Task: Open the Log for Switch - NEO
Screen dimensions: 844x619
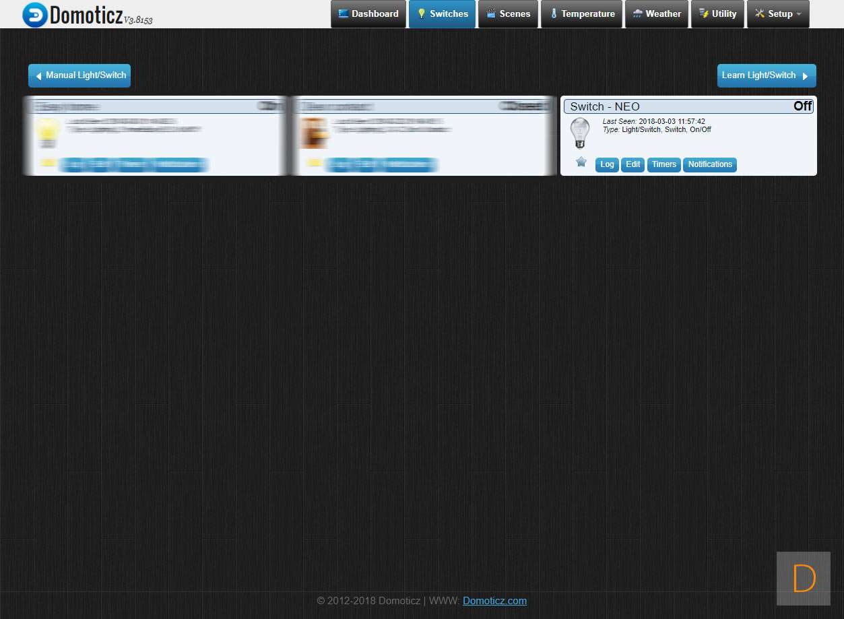Action: click(x=607, y=165)
